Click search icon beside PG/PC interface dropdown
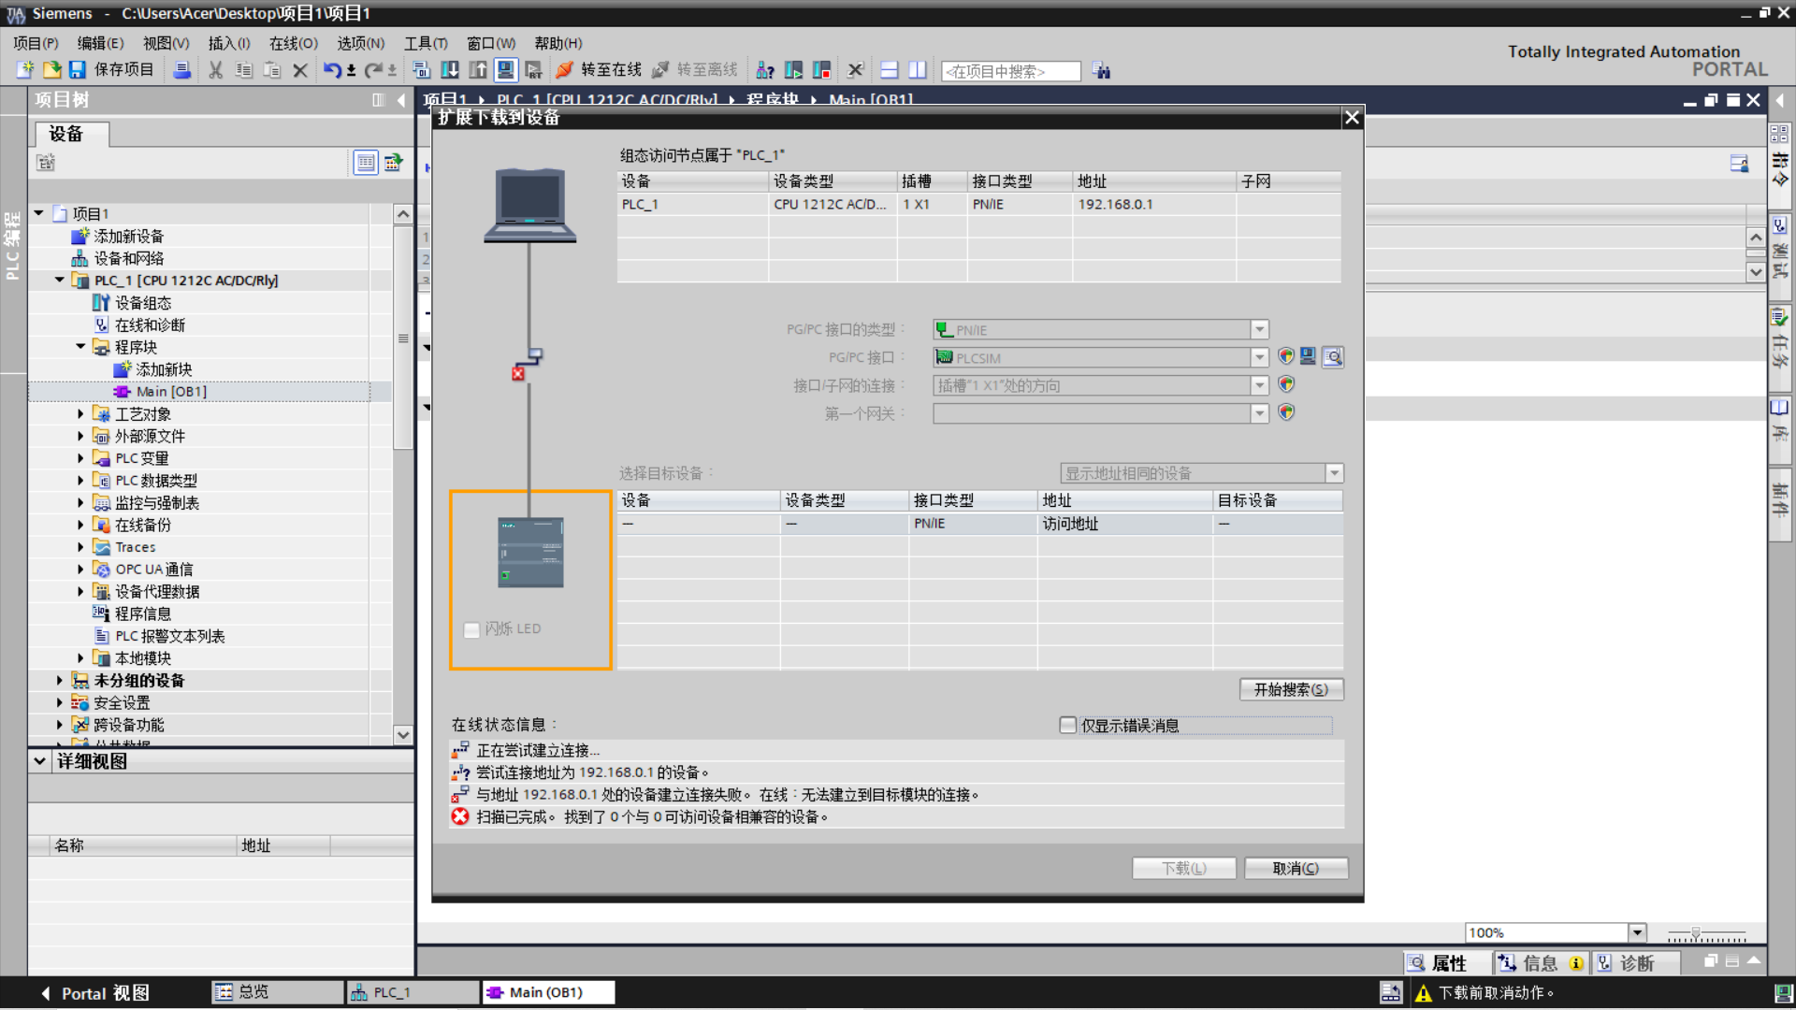1796x1010 pixels. click(1333, 357)
